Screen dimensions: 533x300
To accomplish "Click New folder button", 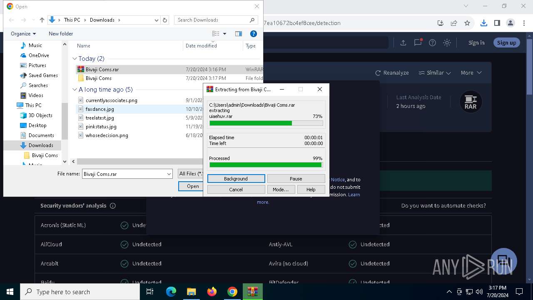I will [61, 34].
